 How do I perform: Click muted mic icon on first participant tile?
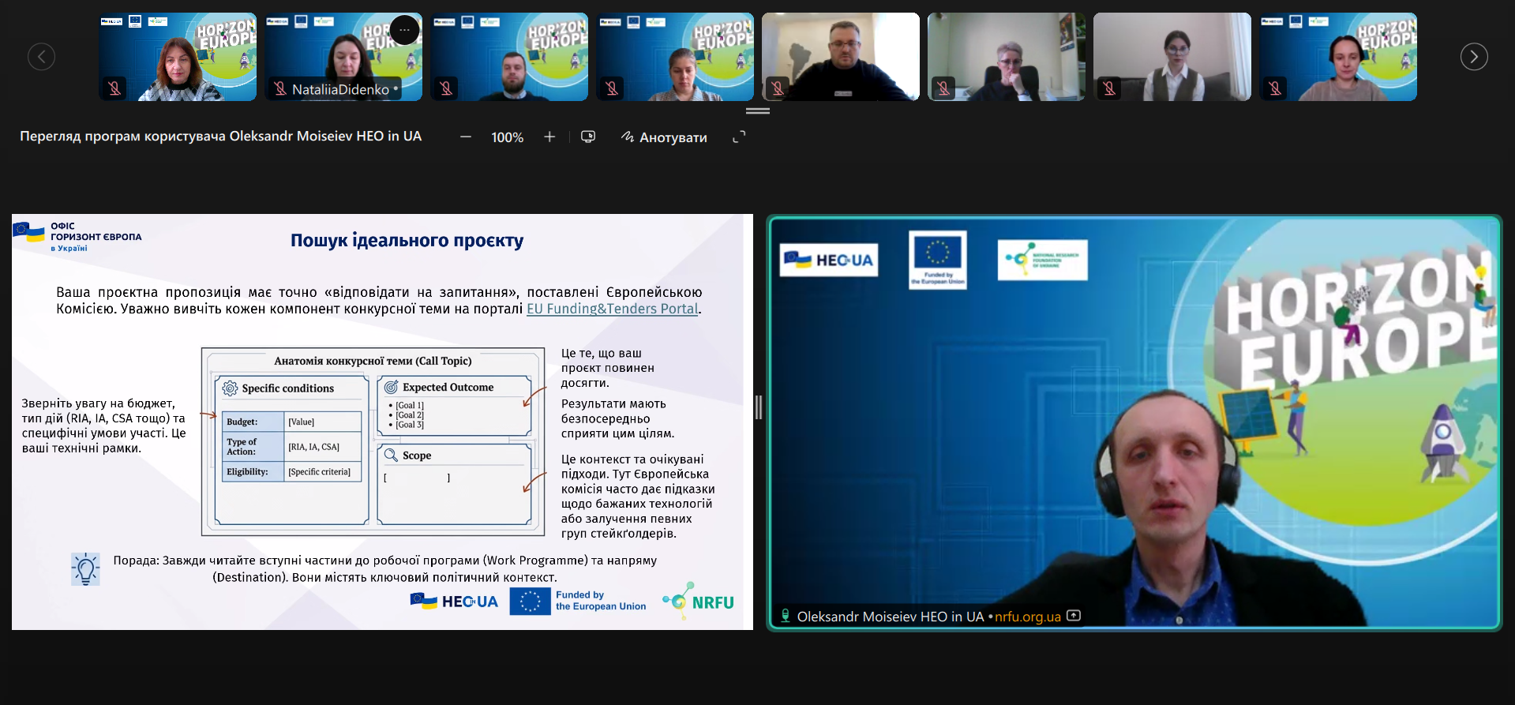coord(114,88)
